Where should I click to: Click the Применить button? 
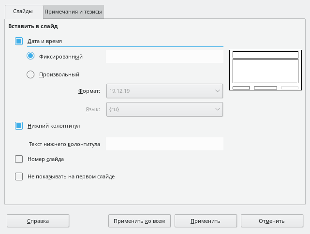(206, 221)
